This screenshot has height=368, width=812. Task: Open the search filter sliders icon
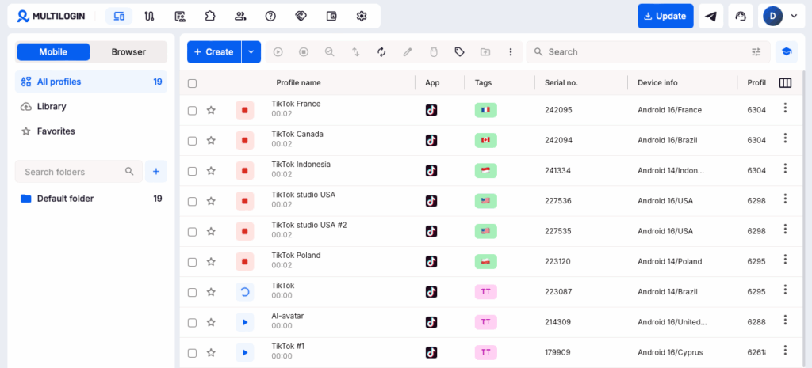tap(756, 51)
